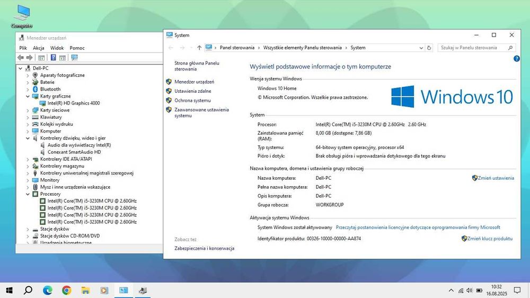Open the Plik menu
The height and width of the screenshot is (298, 530).
click(x=23, y=48)
